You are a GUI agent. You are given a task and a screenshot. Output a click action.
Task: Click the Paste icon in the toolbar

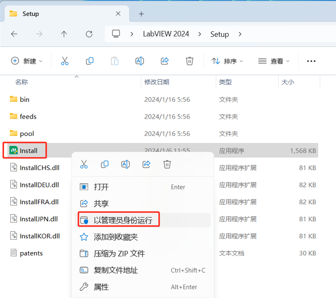115,61
